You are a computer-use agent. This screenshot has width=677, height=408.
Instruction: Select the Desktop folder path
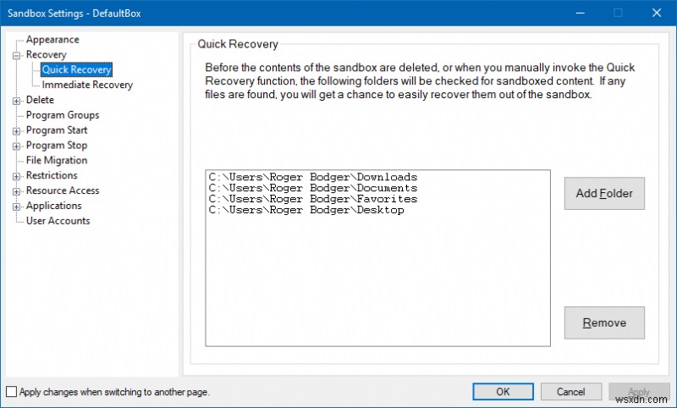306,210
